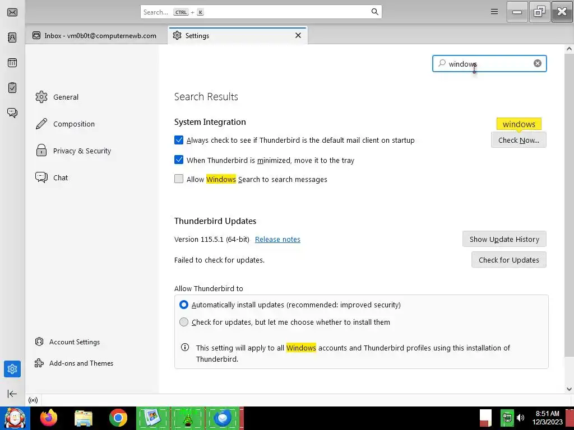The width and height of the screenshot is (574, 430).
Task: Open Privacy & Security settings
Action: [73, 151]
